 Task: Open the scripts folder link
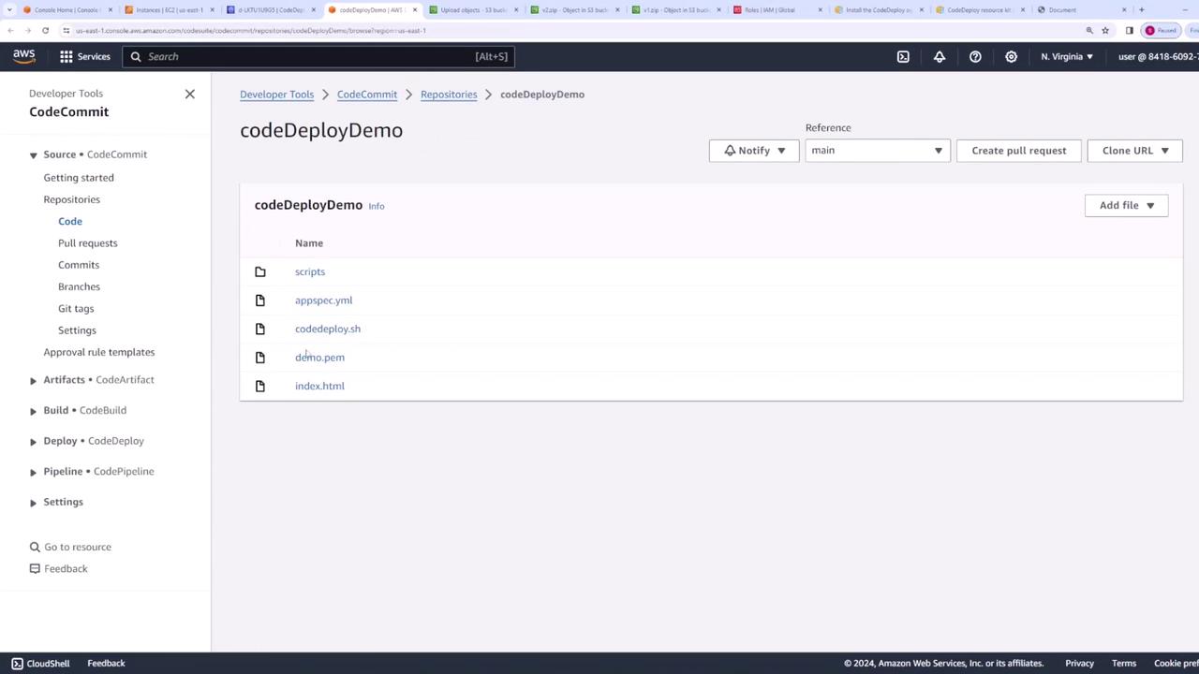(x=310, y=271)
